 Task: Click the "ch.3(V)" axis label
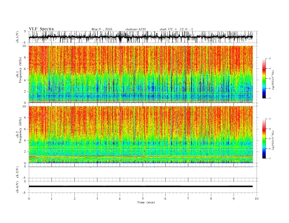click(17, 172)
